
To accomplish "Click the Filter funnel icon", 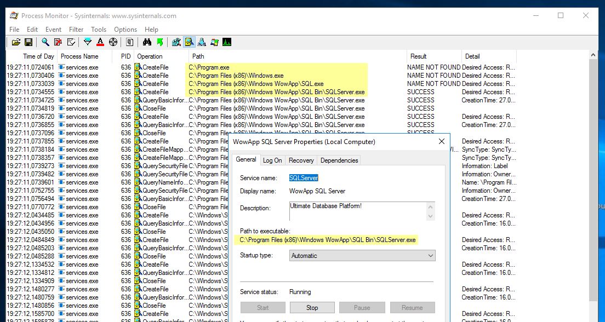I will [x=87, y=42].
